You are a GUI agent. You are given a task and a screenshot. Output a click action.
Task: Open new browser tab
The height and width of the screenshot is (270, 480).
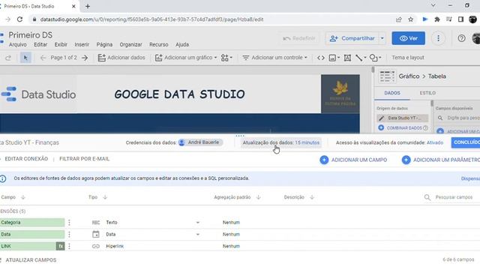click(x=88, y=6)
